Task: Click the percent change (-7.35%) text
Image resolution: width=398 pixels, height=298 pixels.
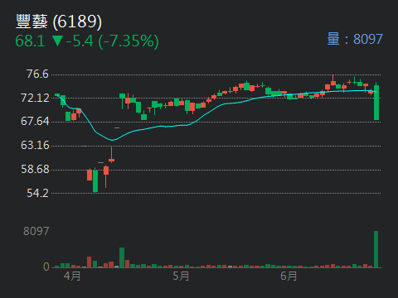Action: pyautogui.click(x=129, y=41)
